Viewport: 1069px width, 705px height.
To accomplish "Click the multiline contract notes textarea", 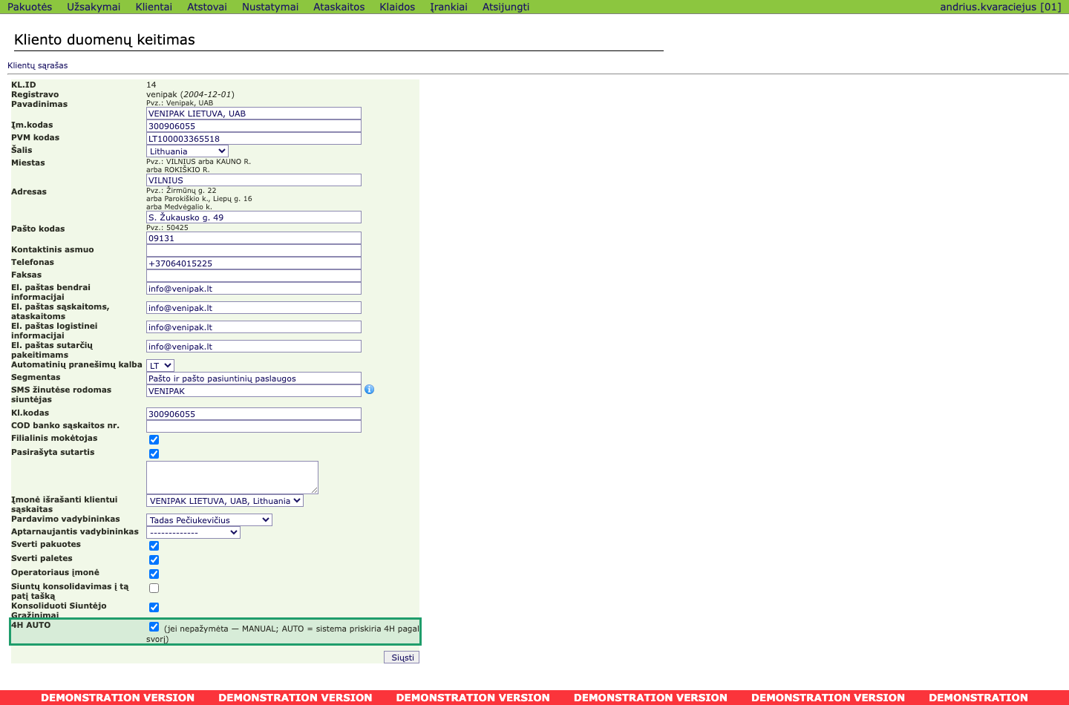I will 232,477.
